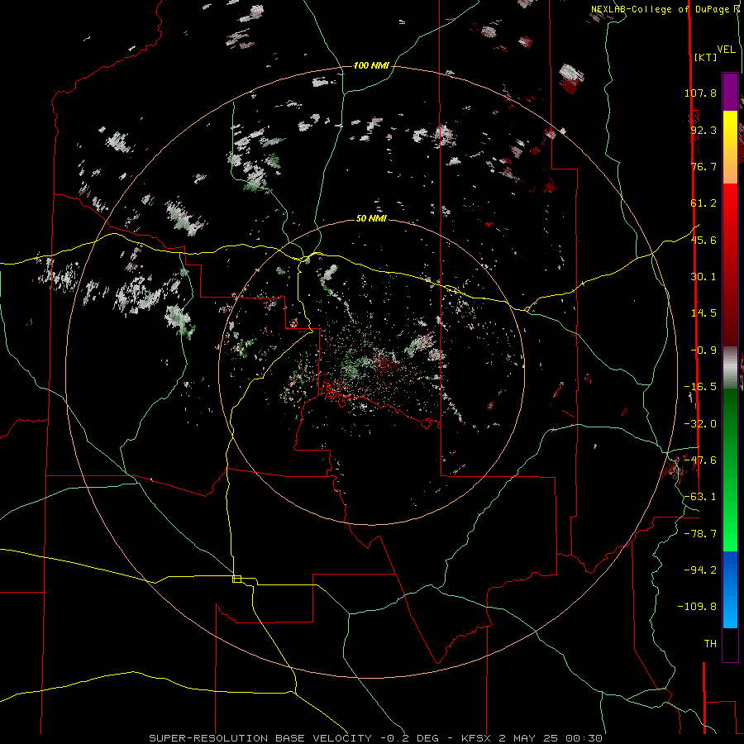Click the 45.6 velocity scale value
Image resolution: width=744 pixels, height=744 pixels.
point(703,240)
